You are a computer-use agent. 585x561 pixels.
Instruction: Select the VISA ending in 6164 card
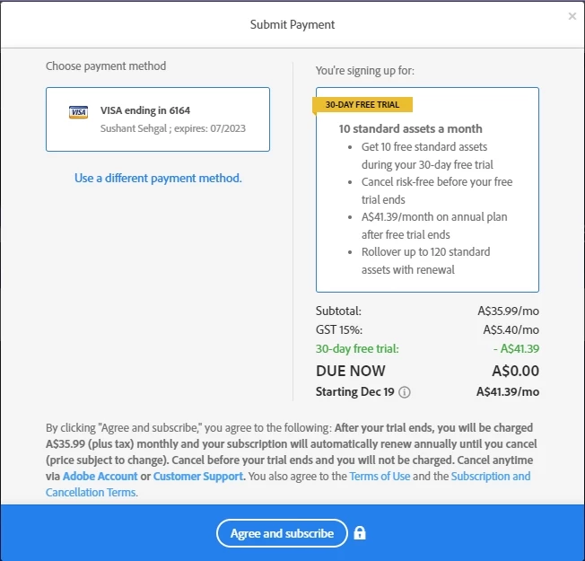(x=158, y=119)
